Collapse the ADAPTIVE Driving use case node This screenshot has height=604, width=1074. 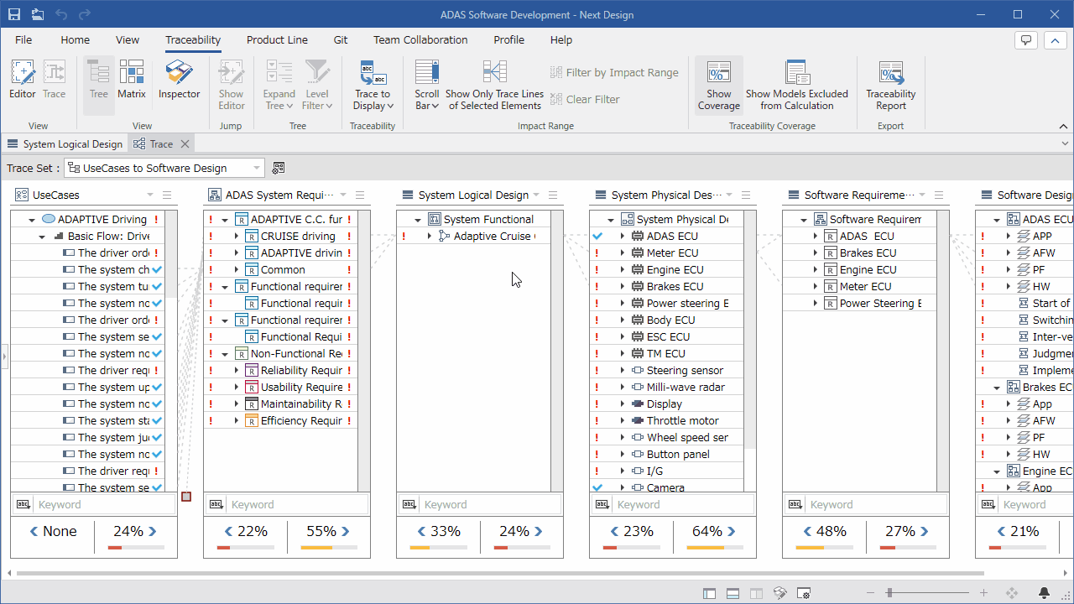click(x=32, y=220)
